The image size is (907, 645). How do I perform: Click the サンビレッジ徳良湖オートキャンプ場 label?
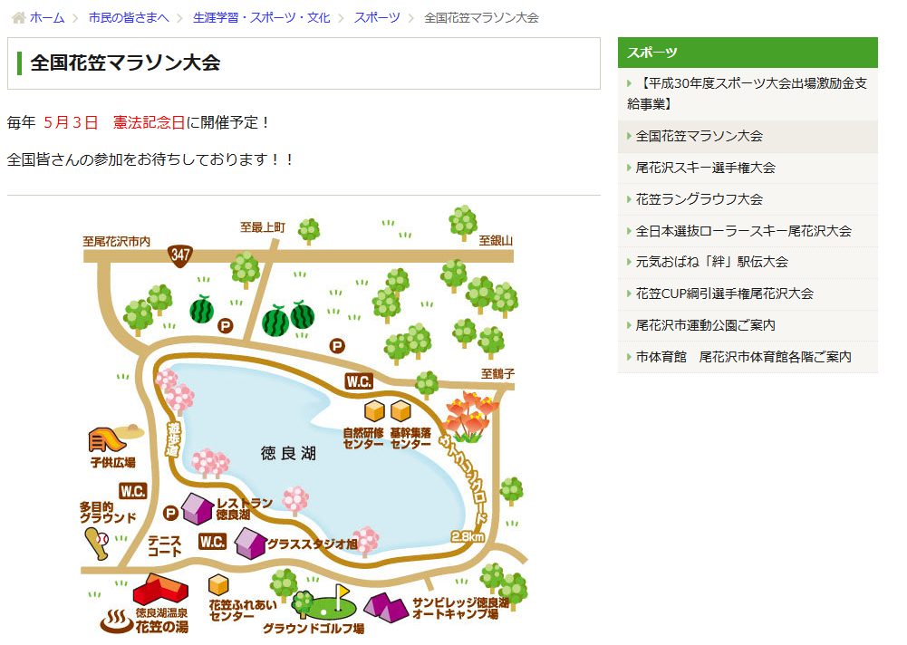click(460, 609)
